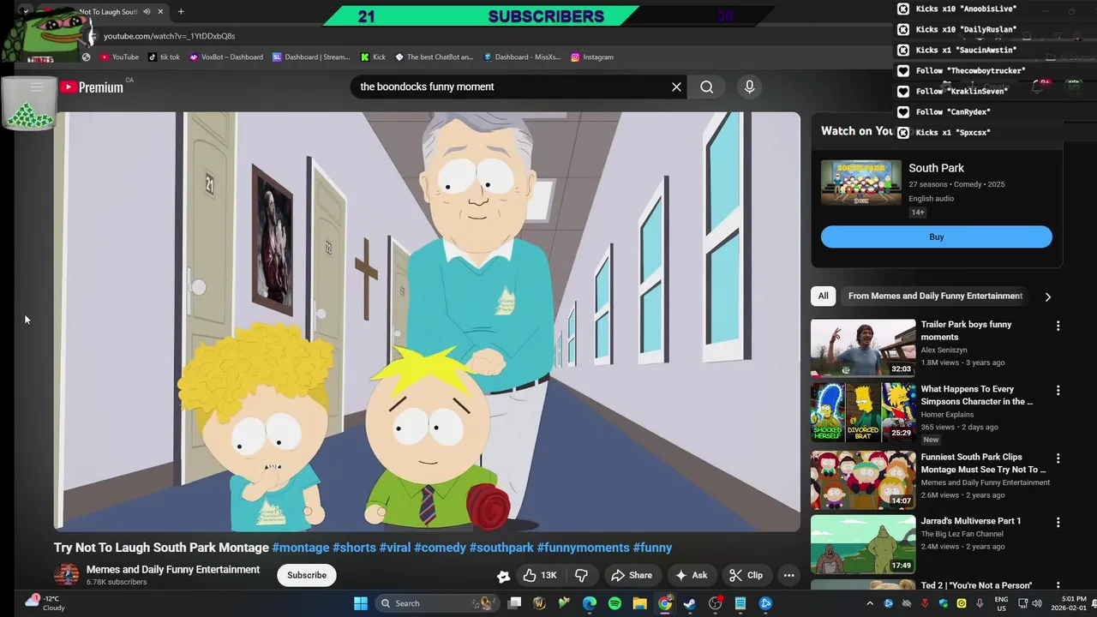The image size is (1097, 617).
Task: Select From Memes and Daily Funny Entertainment chip
Action: tap(935, 296)
